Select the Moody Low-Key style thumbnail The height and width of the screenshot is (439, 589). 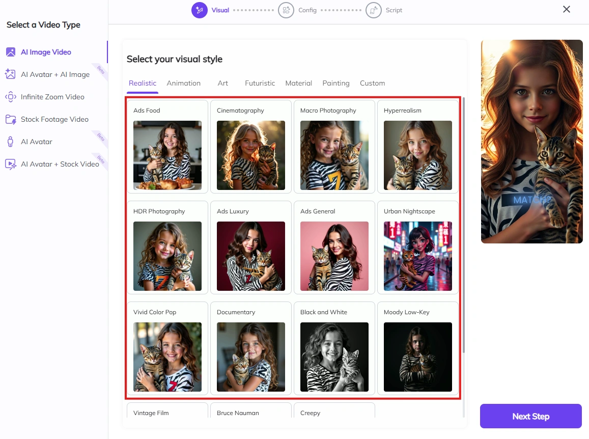418,357
